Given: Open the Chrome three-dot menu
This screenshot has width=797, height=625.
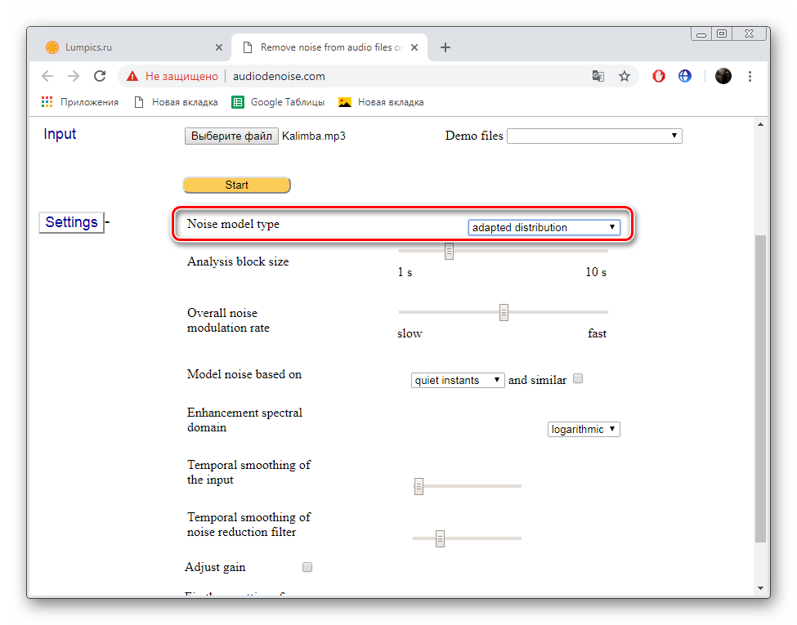Looking at the screenshot, I should point(750,76).
